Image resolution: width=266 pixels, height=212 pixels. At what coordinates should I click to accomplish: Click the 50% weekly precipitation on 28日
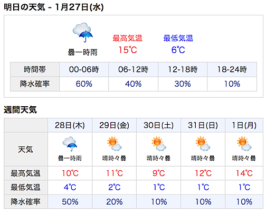[x=70, y=202]
